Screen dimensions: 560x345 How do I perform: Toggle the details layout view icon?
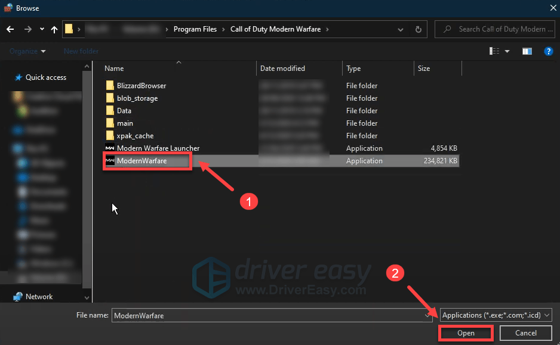click(x=494, y=51)
